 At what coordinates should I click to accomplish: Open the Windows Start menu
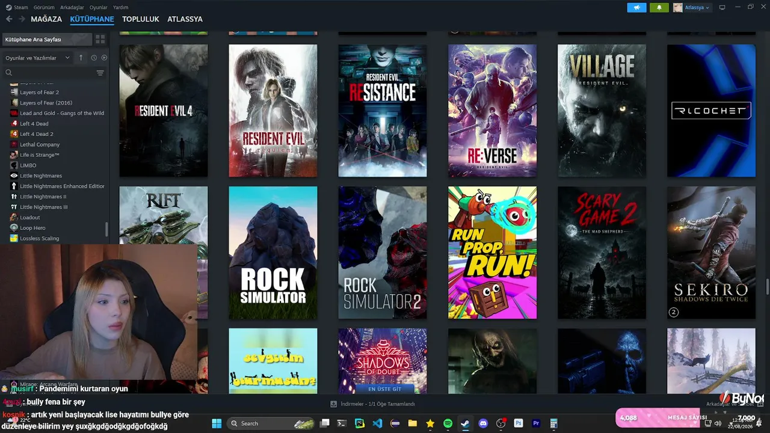tap(217, 423)
